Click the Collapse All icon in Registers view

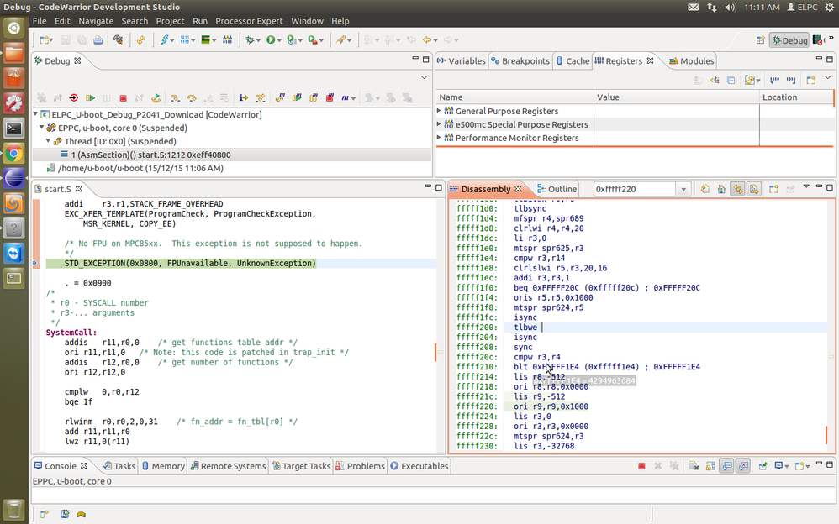point(730,81)
